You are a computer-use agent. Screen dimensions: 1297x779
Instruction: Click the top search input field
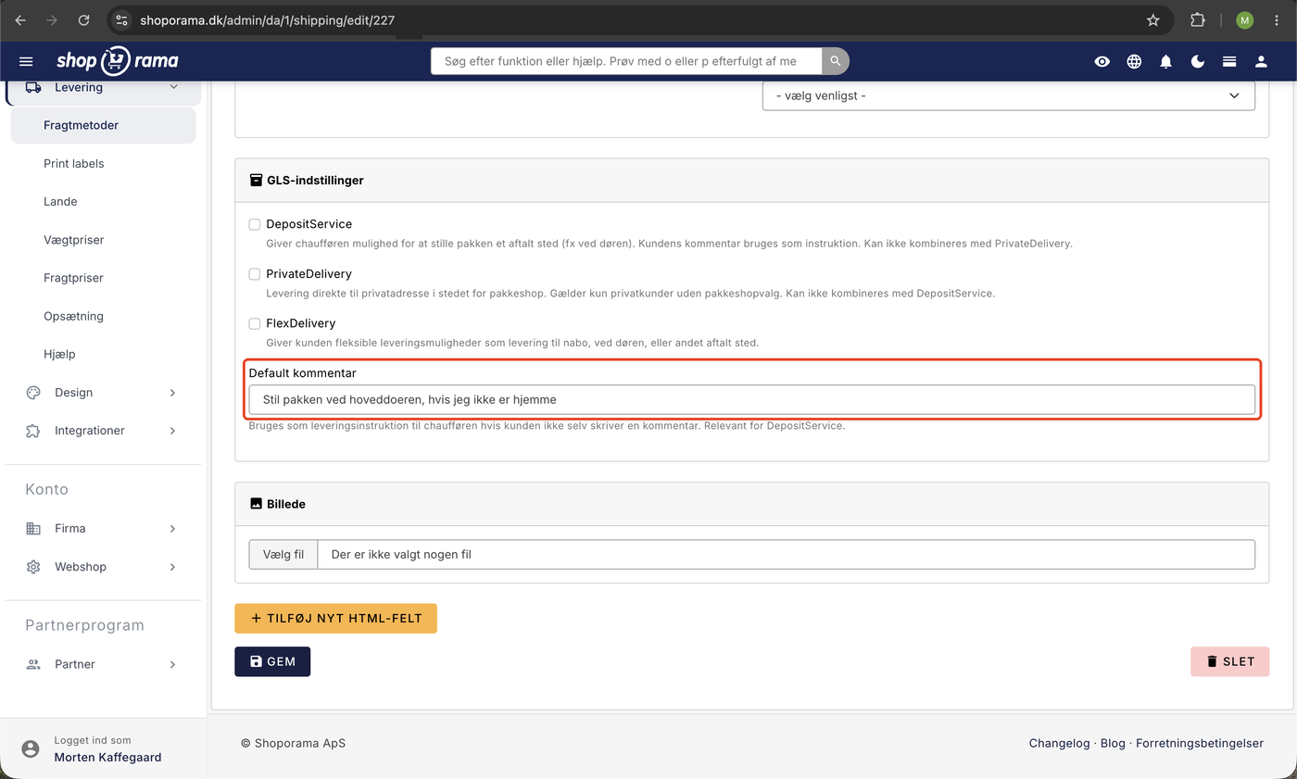[626, 61]
